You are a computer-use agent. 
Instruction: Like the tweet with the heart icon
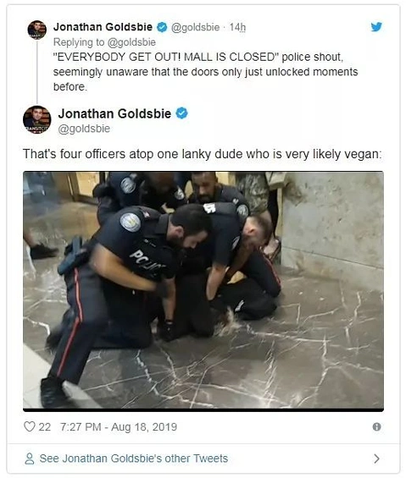(x=30, y=426)
